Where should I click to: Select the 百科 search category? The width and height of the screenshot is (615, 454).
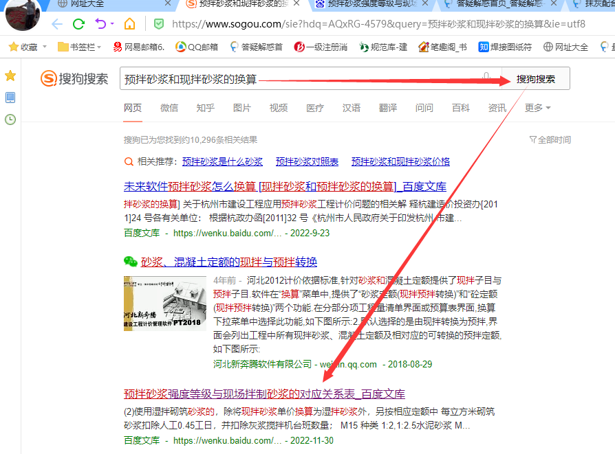461,108
